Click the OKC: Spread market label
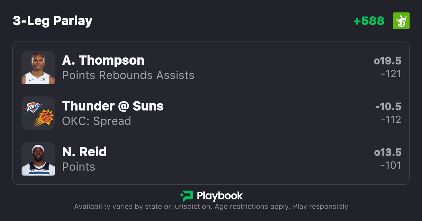Screen dimensions: 422x221 coord(96,121)
